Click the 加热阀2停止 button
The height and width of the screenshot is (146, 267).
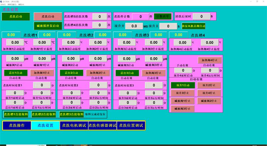coord(97,73)
